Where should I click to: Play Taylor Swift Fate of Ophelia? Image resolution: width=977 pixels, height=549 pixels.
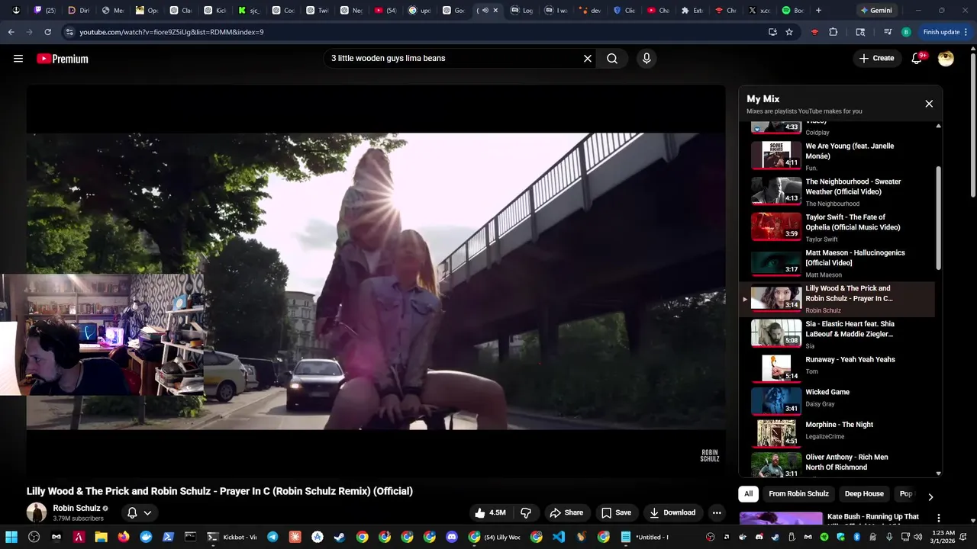tap(837, 228)
